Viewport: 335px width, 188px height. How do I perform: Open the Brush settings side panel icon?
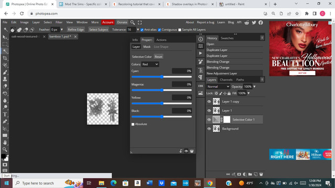(200, 62)
